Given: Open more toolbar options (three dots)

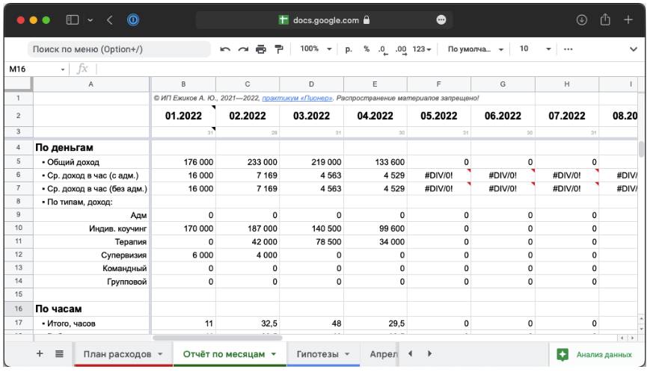Looking at the screenshot, I should [x=568, y=49].
